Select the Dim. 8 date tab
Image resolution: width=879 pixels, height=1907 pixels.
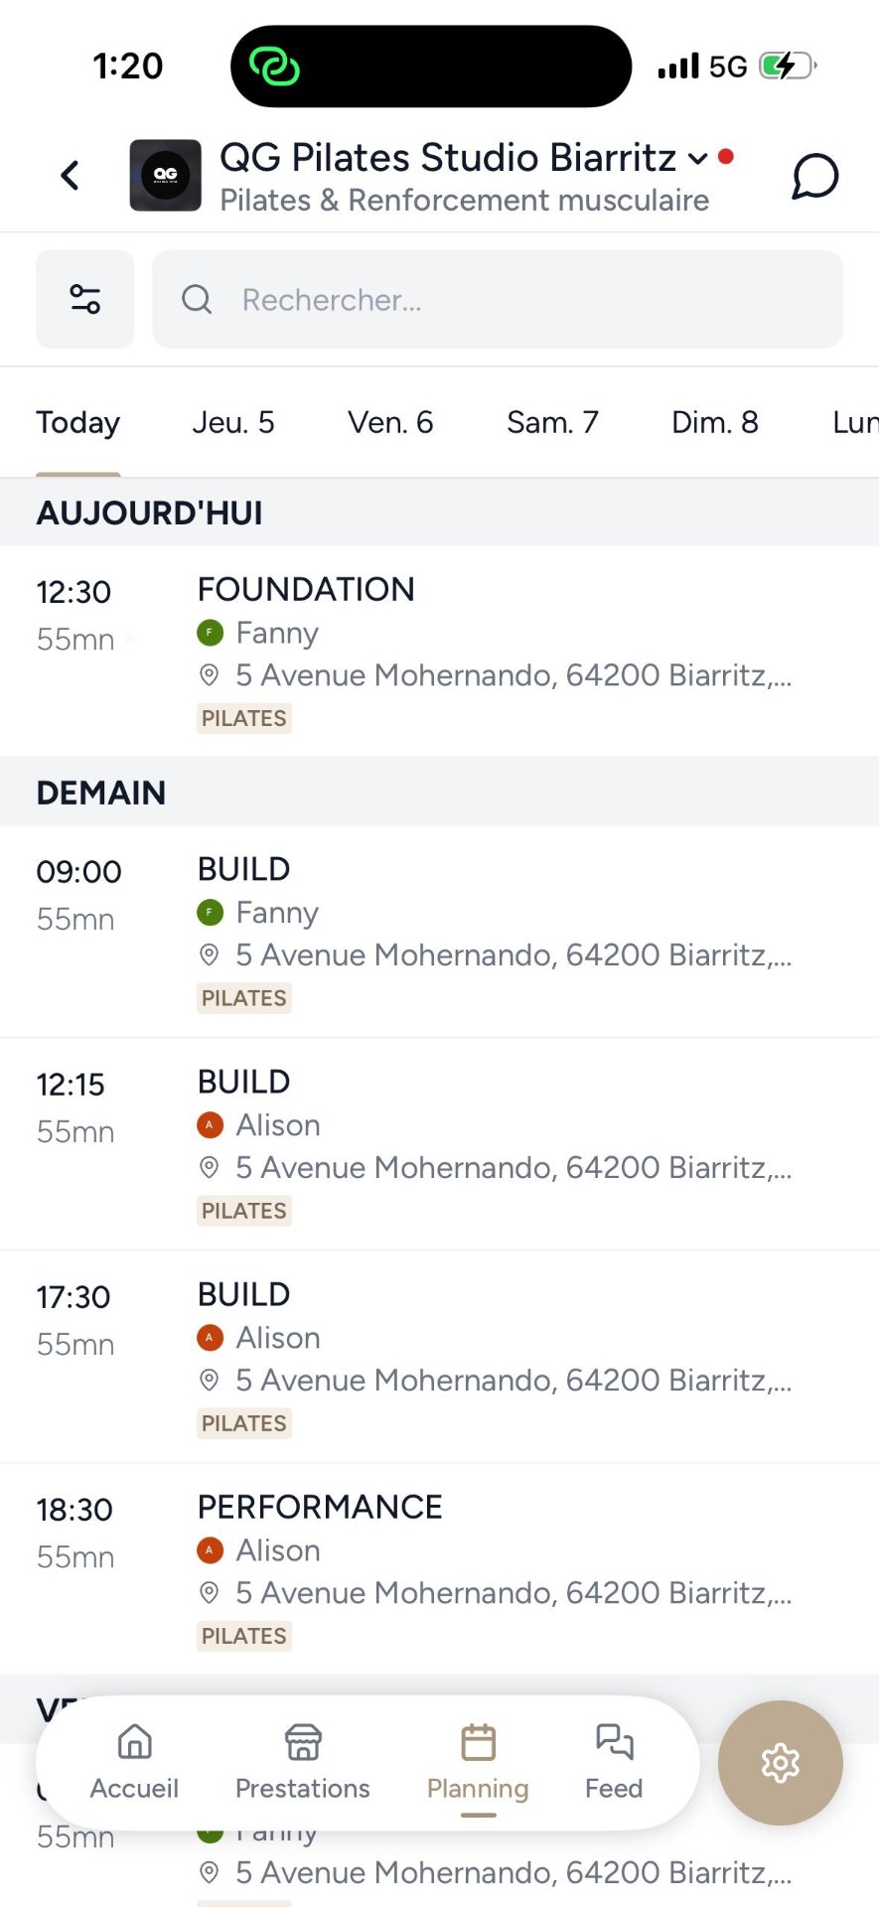(714, 423)
